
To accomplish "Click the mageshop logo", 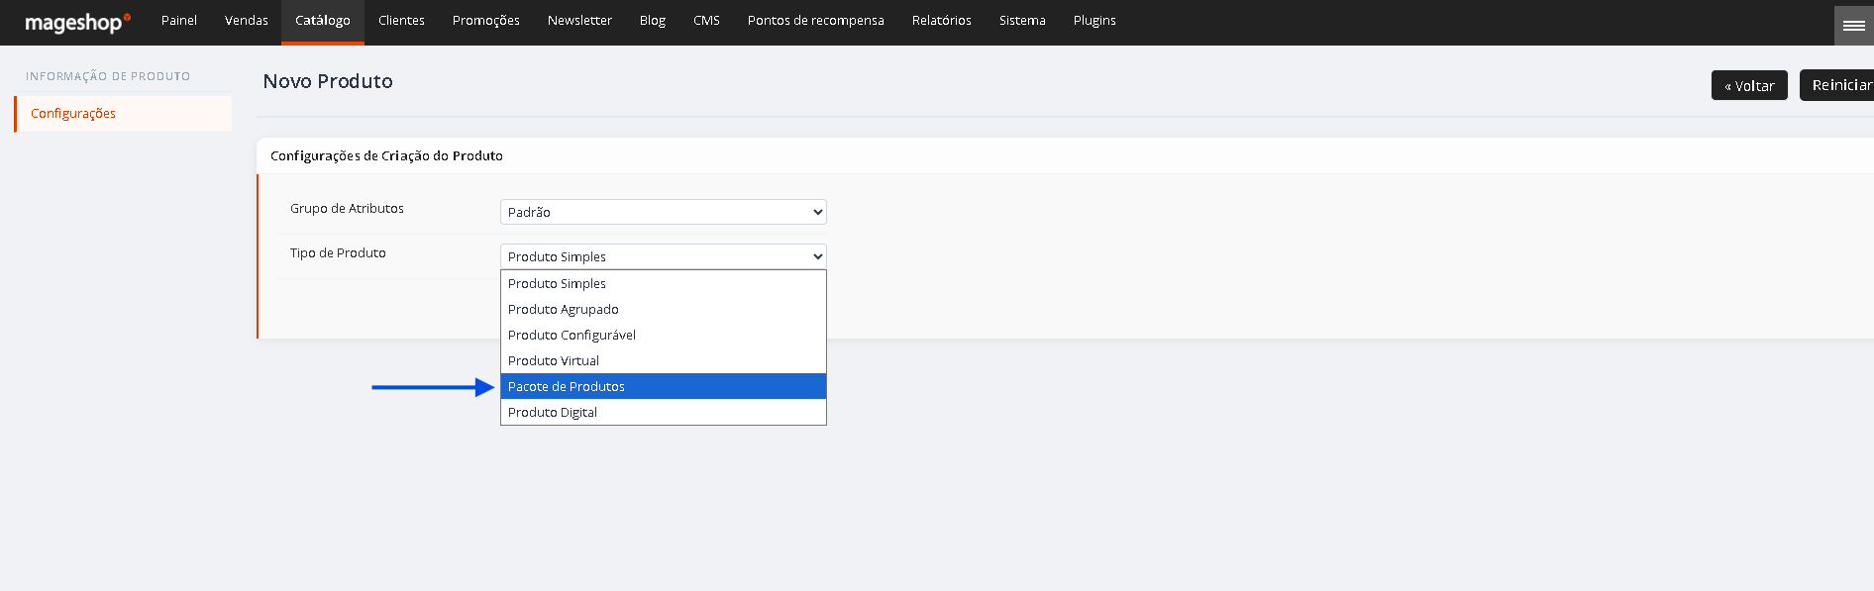I will coord(77,22).
